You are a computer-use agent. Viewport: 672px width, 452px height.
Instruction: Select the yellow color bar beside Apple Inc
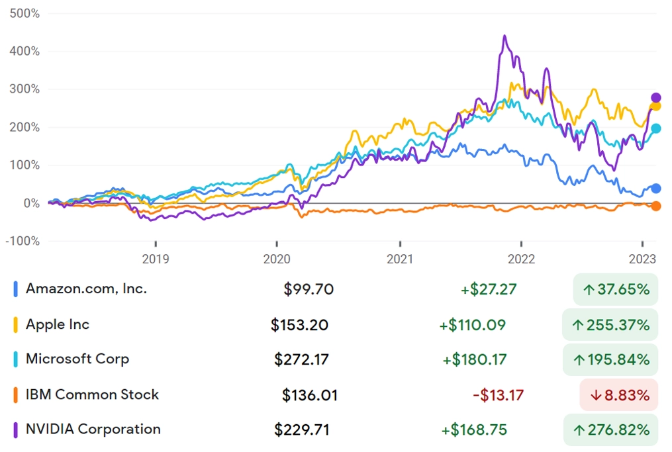click(x=15, y=325)
